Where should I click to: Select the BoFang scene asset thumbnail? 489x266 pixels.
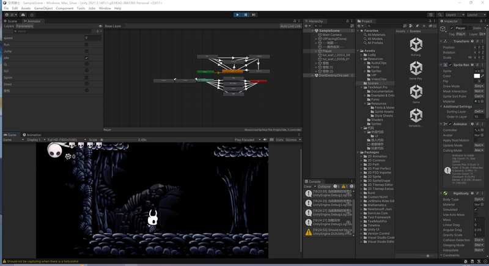(x=416, y=45)
